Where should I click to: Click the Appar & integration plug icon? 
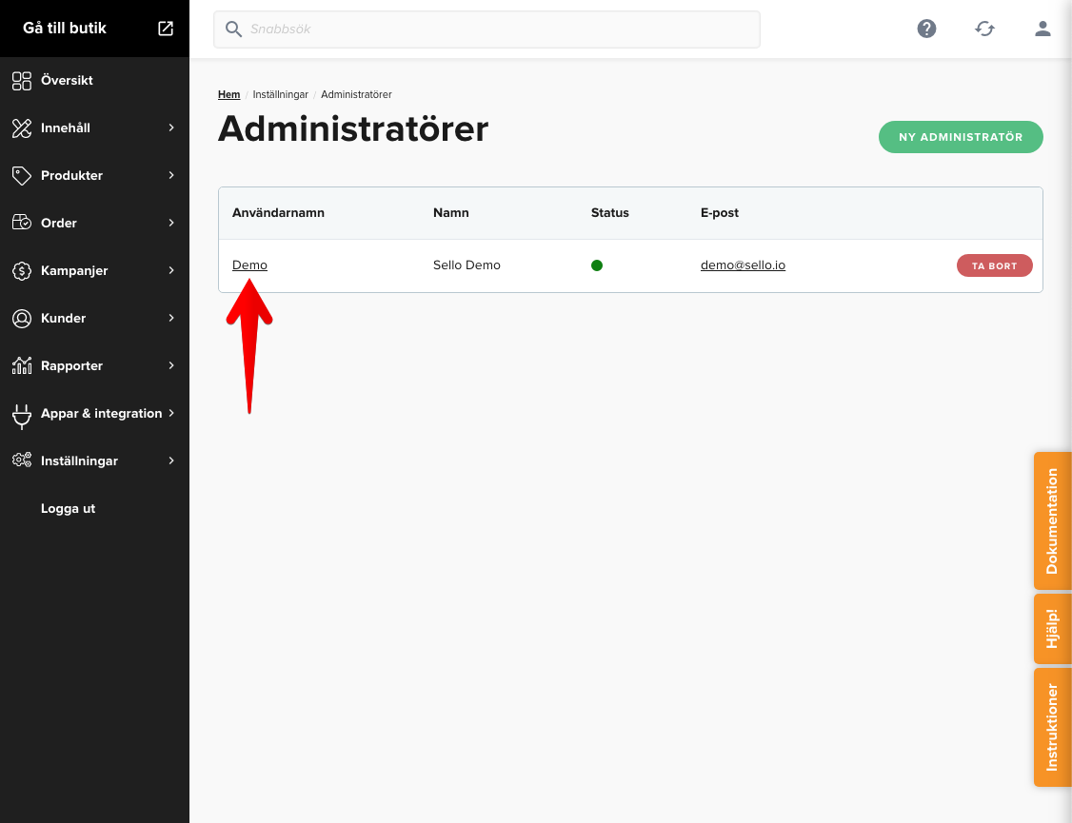22,415
